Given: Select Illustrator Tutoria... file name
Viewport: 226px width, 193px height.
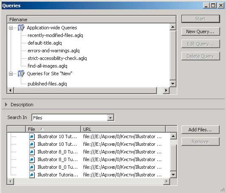Looking at the screenshot, I should coord(58,175).
